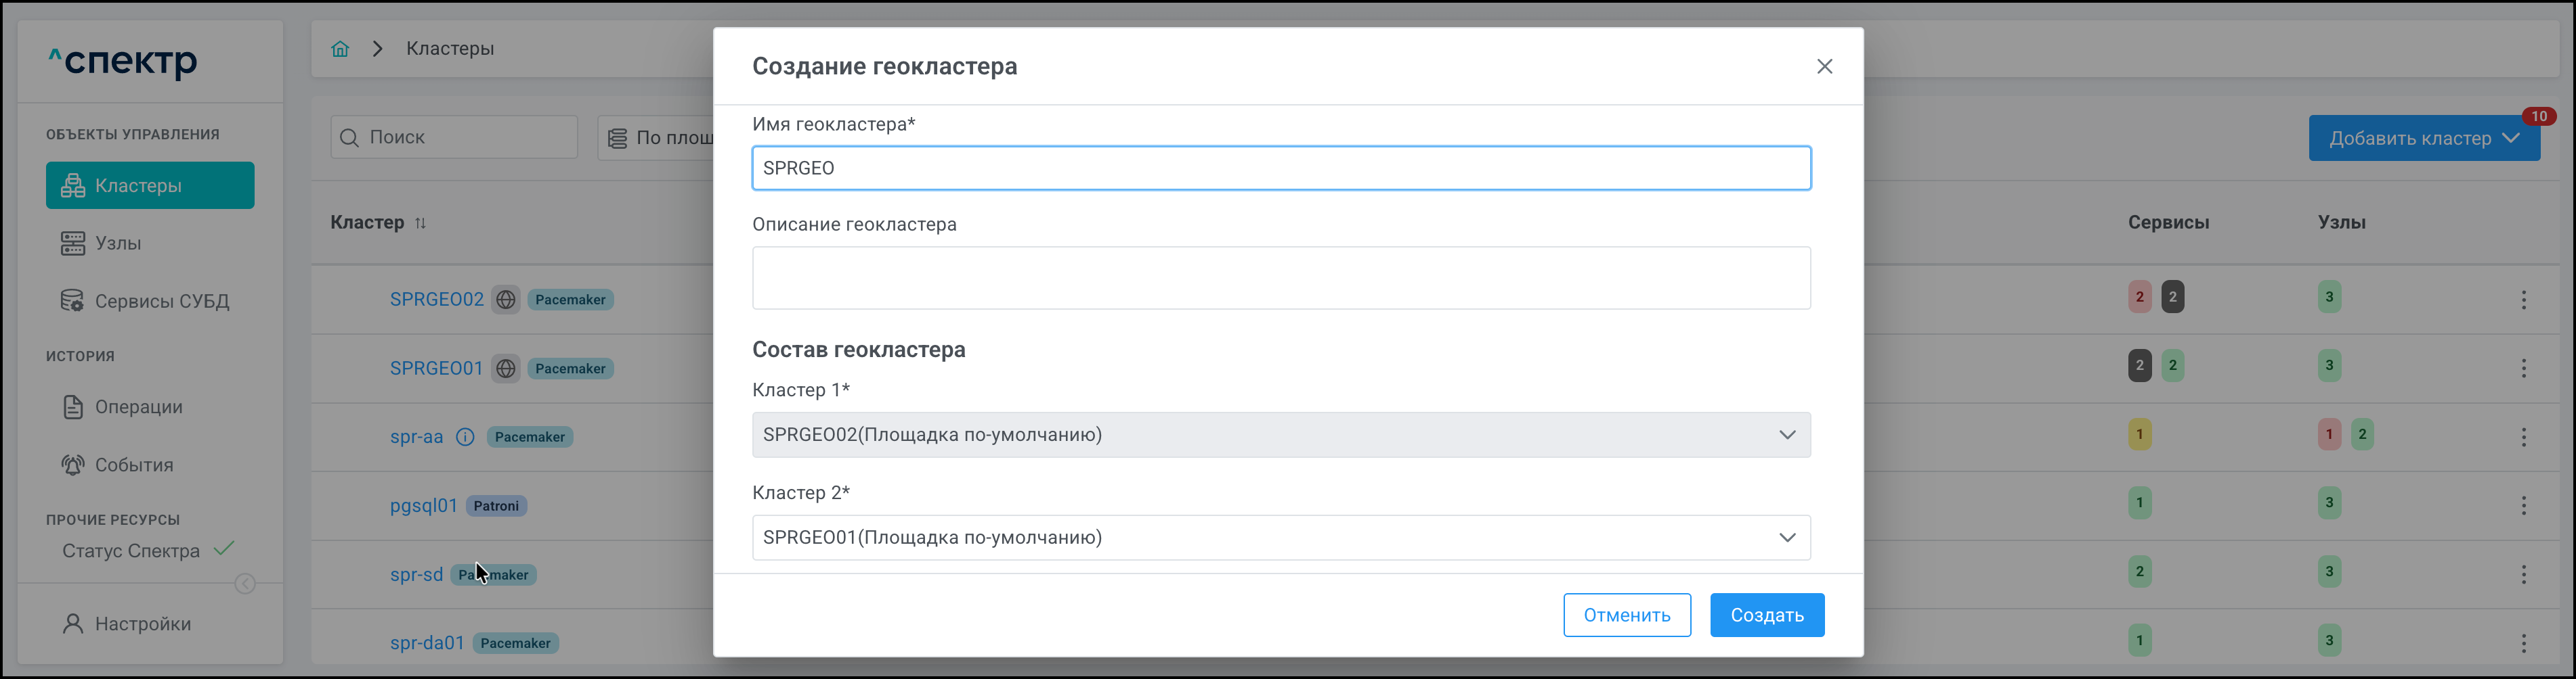Image resolution: width=2576 pixels, height=679 pixels.
Task: Open the three-dot menu for pgsql01 row
Action: pos(2523,507)
